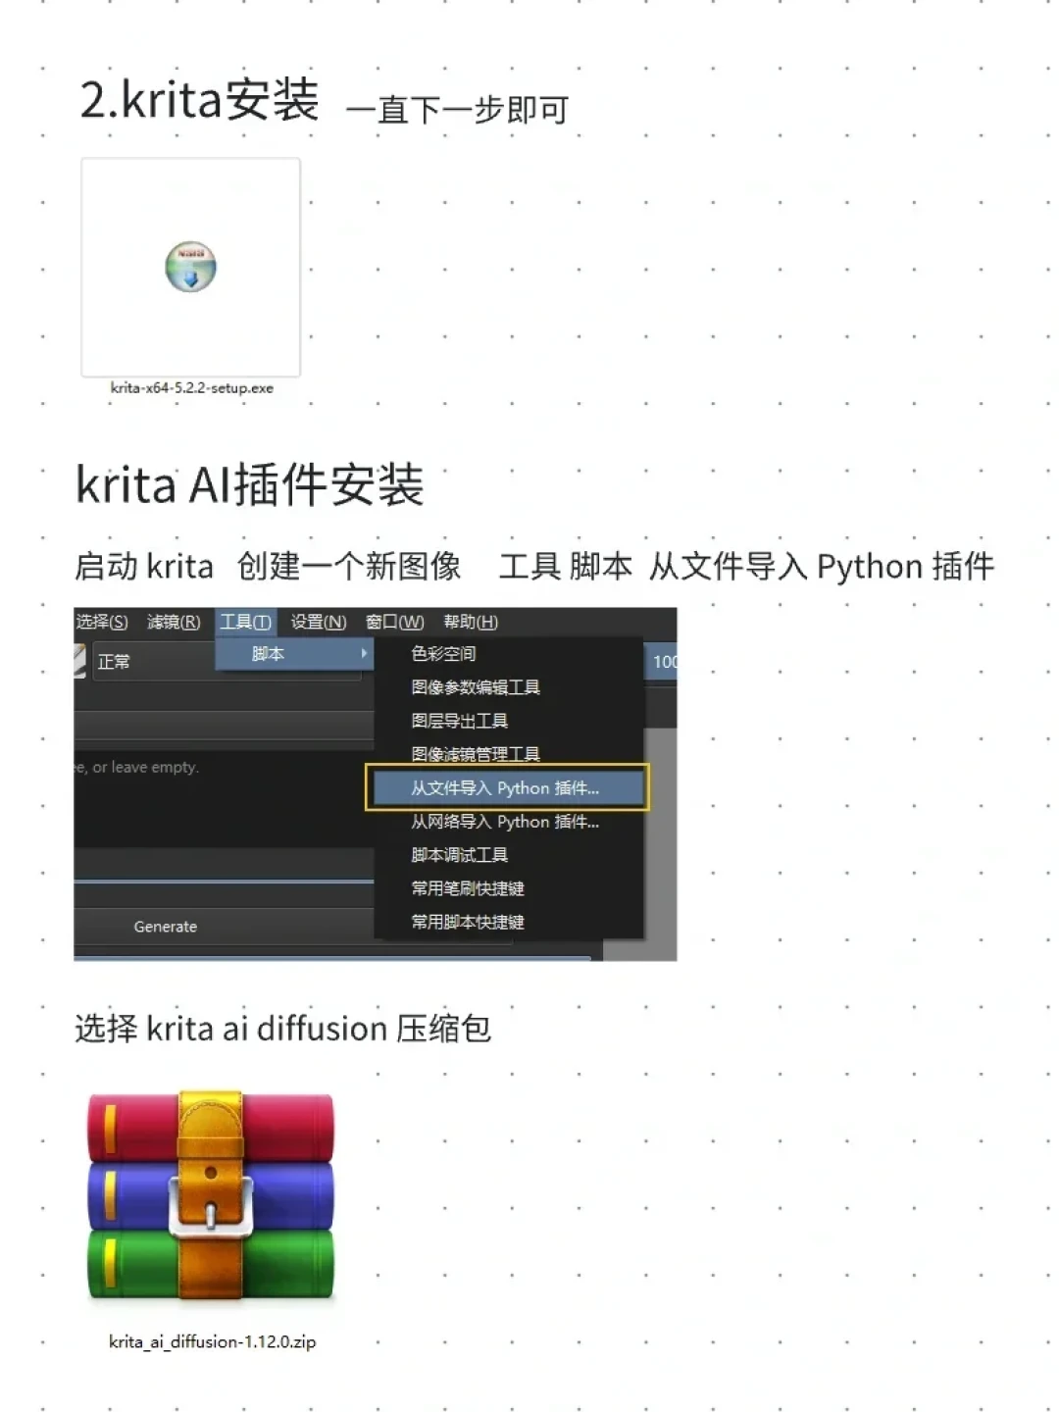Open 脚本调试工具 menu entry

(x=508, y=855)
